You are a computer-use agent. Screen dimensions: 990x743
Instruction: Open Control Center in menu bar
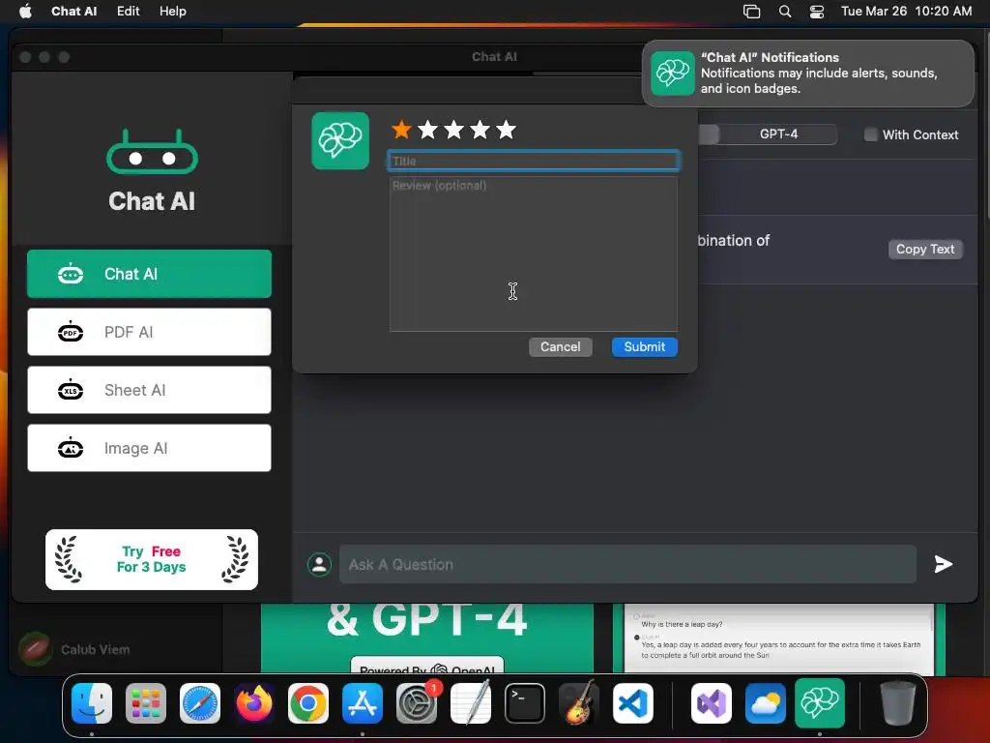(x=817, y=12)
